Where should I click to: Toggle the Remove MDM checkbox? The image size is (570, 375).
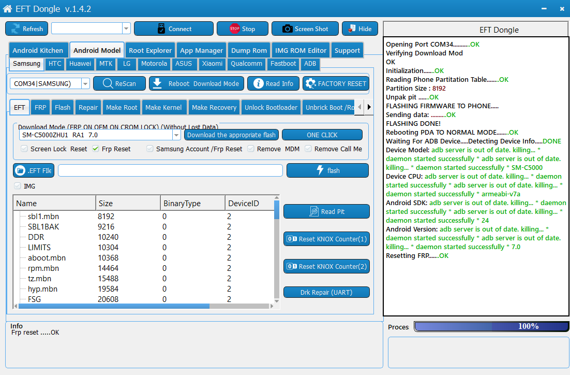(x=251, y=149)
